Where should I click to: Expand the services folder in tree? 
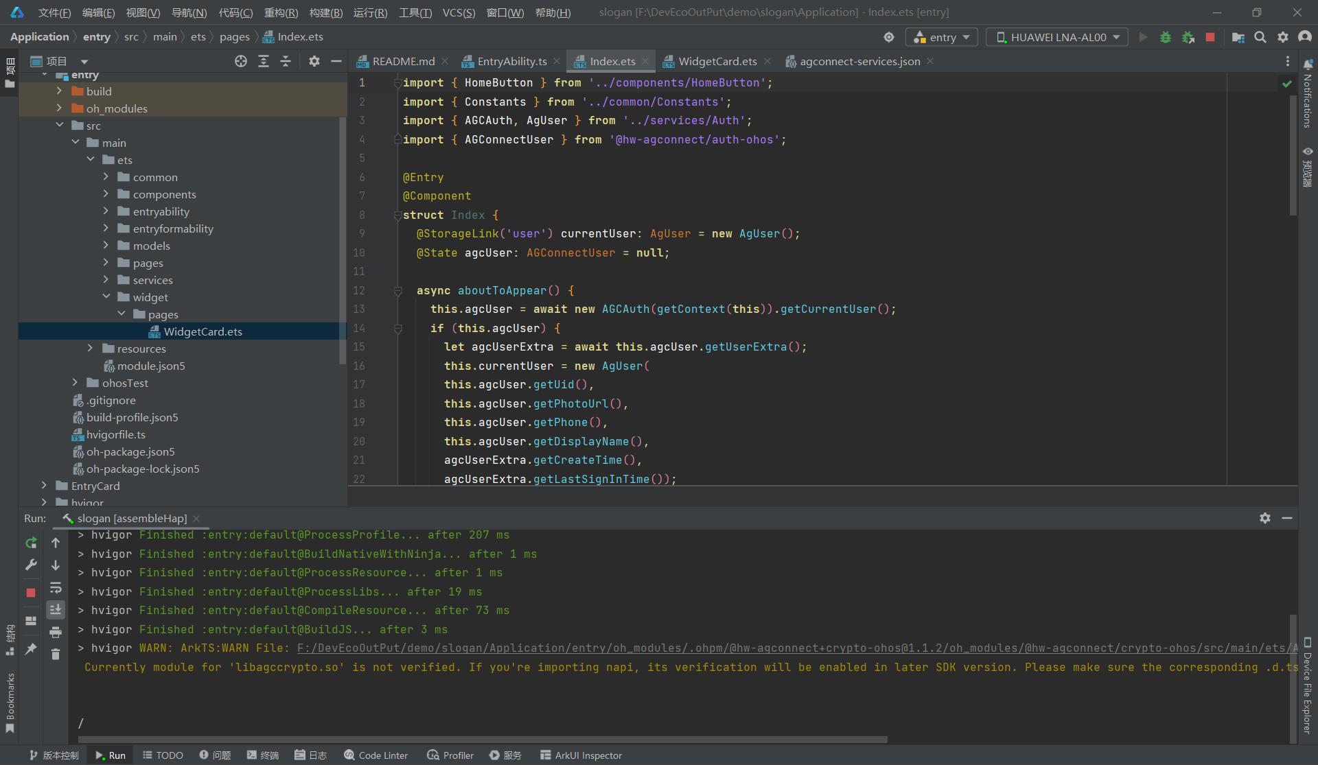click(x=106, y=280)
